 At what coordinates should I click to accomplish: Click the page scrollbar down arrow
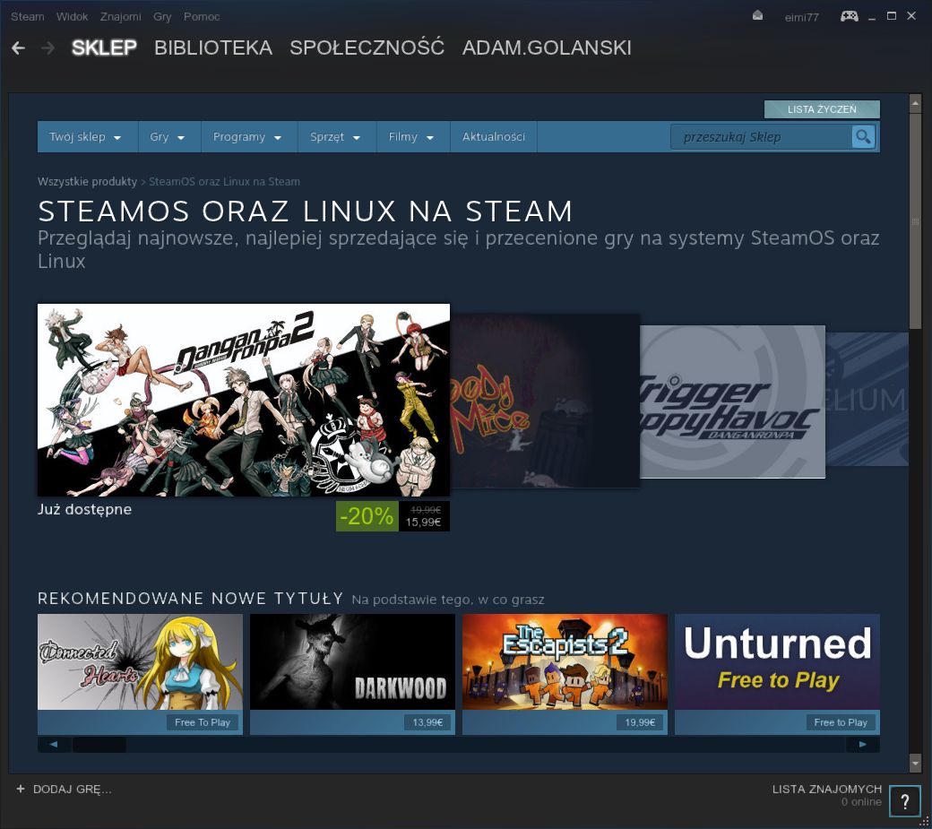point(915,763)
